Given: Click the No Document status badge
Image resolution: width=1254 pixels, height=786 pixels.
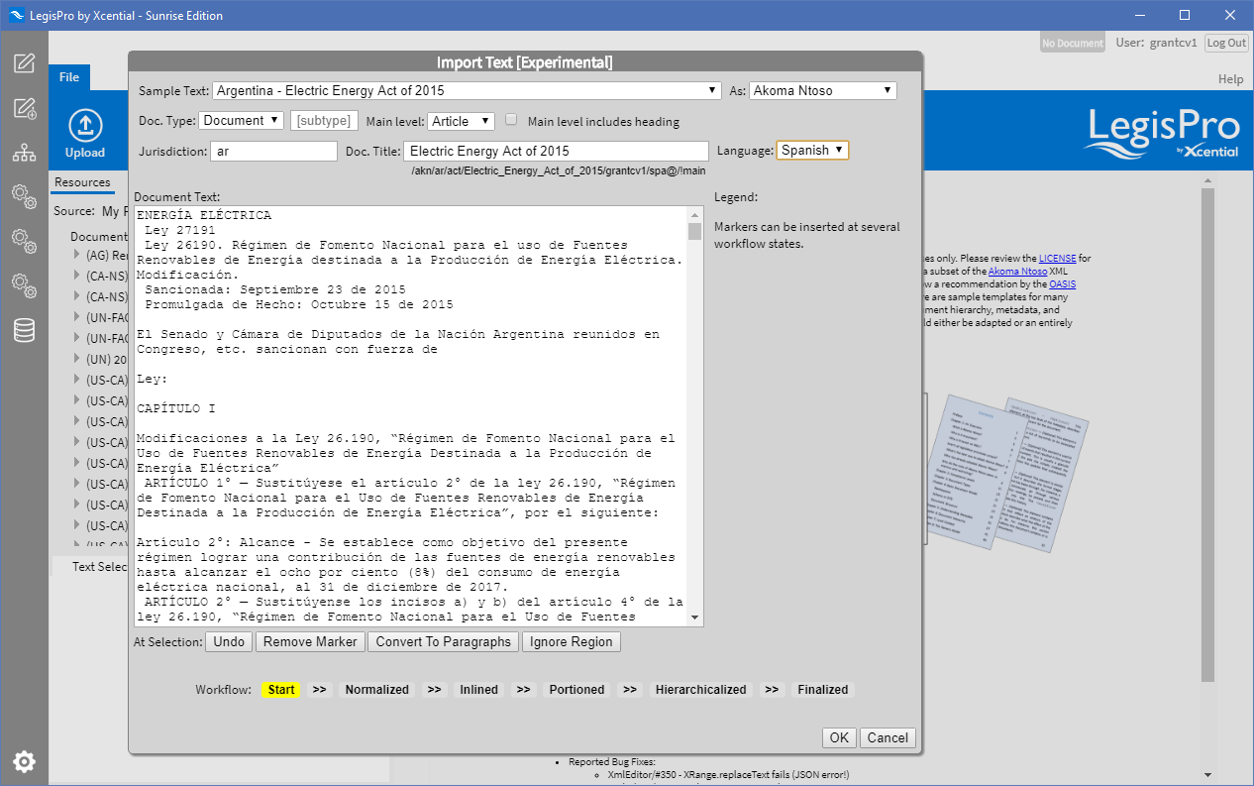Looking at the screenshot, I should (1073, 43).
